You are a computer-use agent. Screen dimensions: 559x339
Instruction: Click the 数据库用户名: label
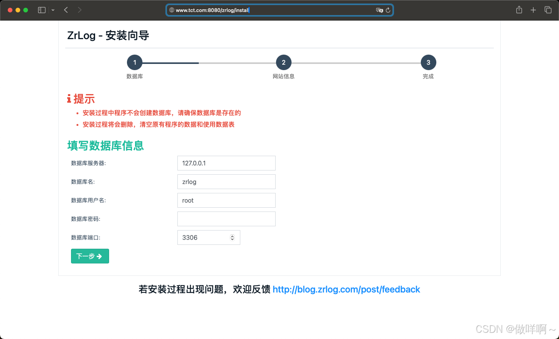[89, 200]
